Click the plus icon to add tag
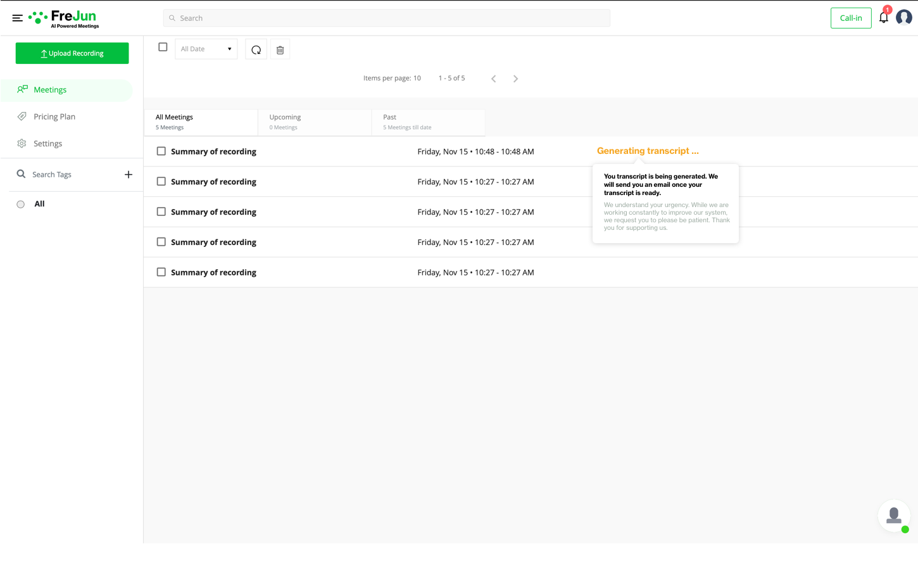The height and width of the screenshot is (575, 918). pyautogui.click(x=129, y=174)
